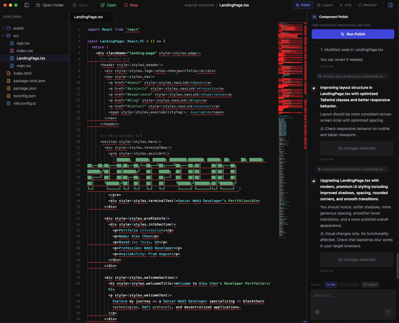Click the Run Polish button
The height and width of the screenshot is (323, 399).
click(353, 34)
